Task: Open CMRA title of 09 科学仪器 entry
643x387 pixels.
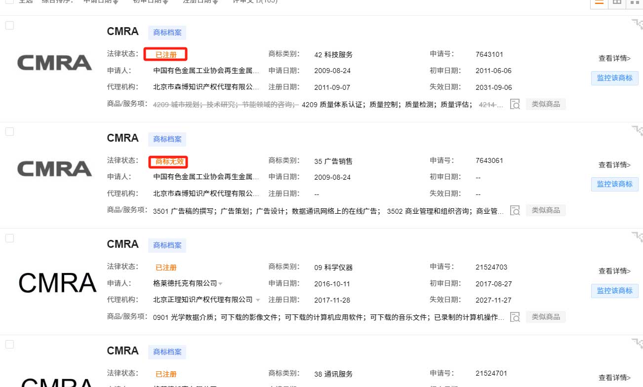Action: (x=122, y=244)
